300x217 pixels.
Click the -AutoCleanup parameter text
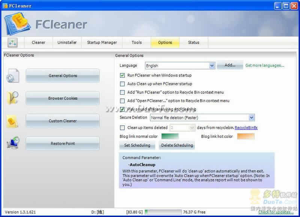[142, 165]
